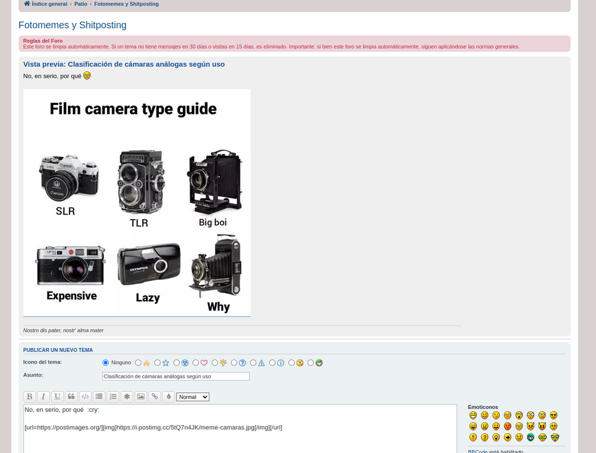Add an unordered list from the toolbar
Image resolution: width=596 pixels, height=453 pixels.
99,397
